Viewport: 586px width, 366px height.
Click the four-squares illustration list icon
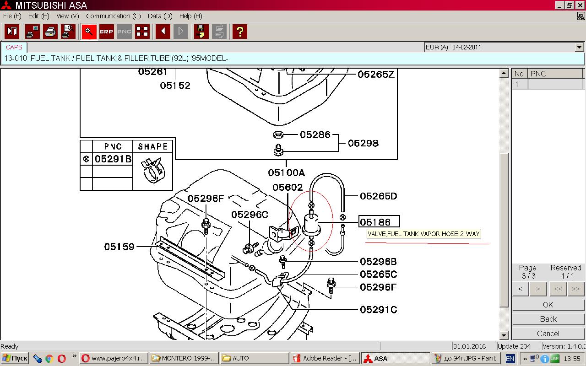[142, 32]
